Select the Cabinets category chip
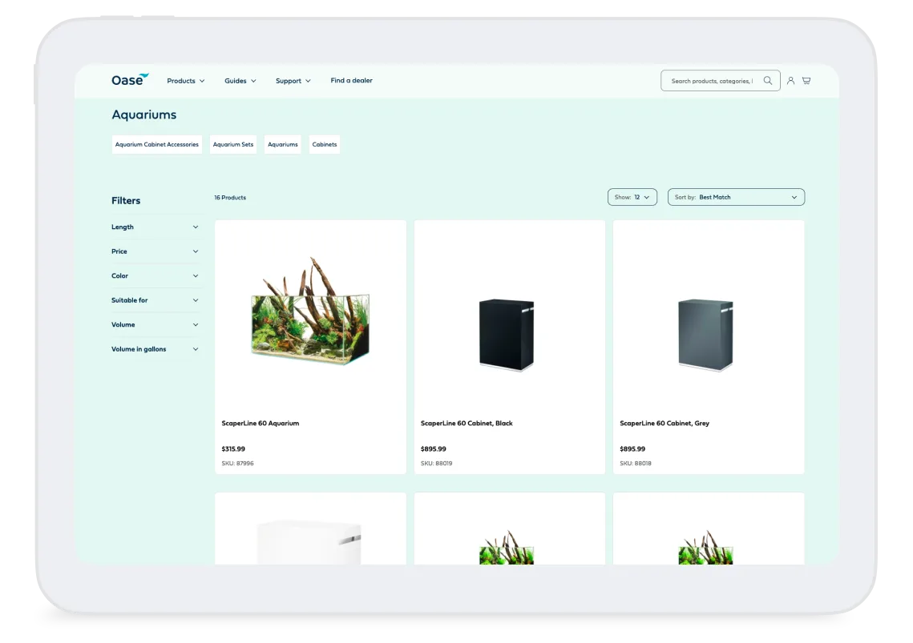This screenshot has width=913, height=643. pyautogui.click(x=325, y=144)
